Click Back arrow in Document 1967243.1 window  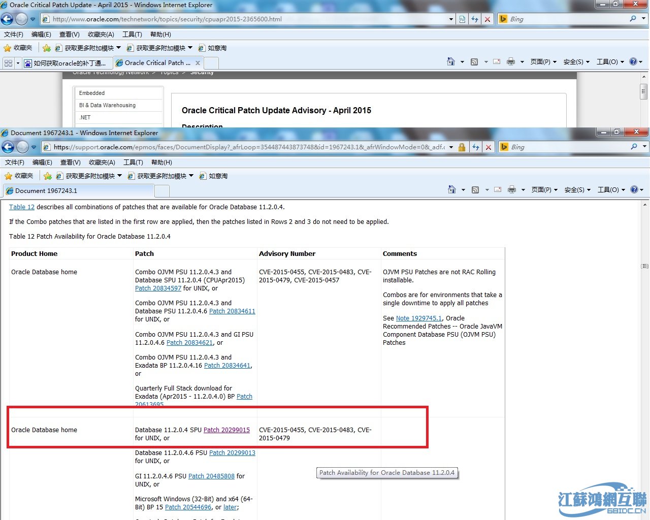8,147
